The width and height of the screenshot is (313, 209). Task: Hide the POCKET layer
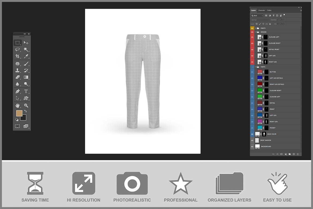[252, 128]
